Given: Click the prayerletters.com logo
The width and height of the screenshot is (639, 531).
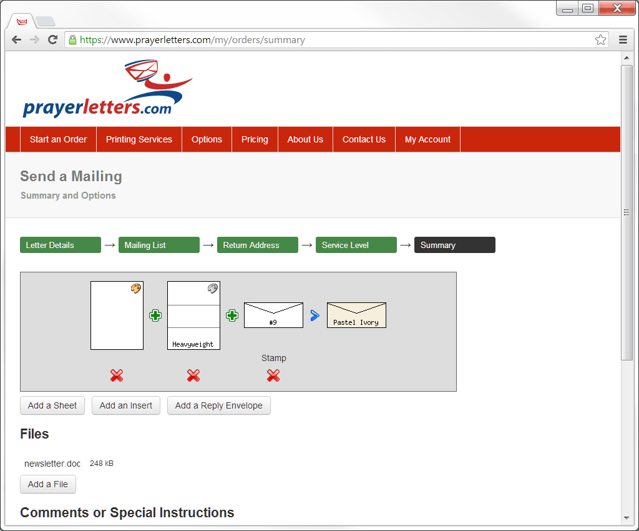Looking at the screenshot, I should [107, 89].
